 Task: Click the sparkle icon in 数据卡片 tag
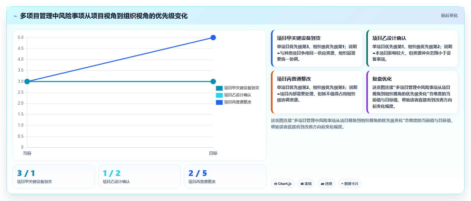tap(342, 184)
